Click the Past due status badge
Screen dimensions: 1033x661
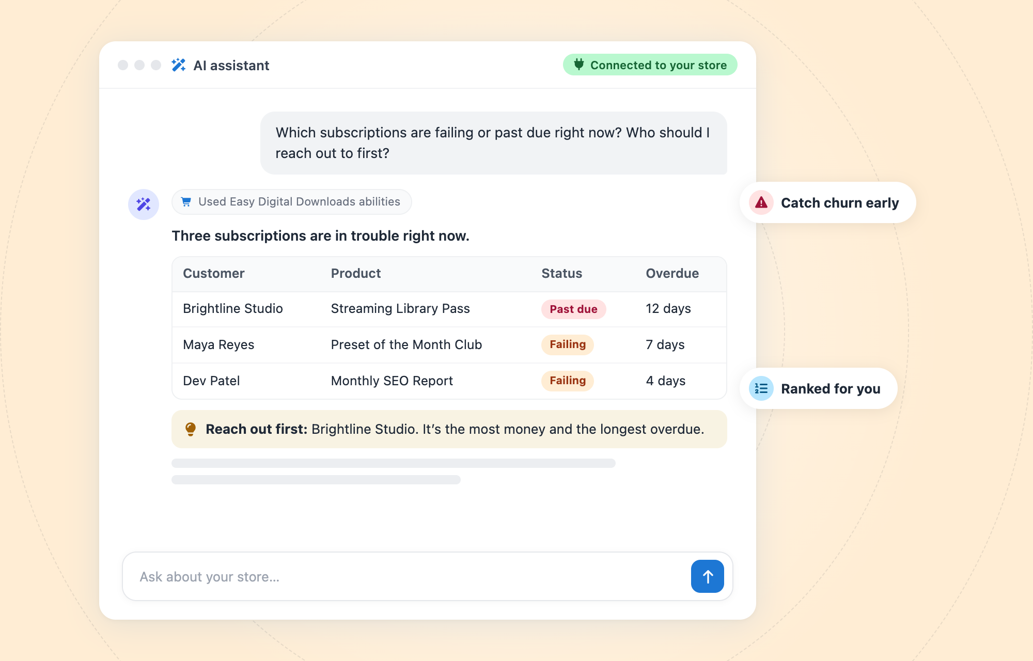573,309
